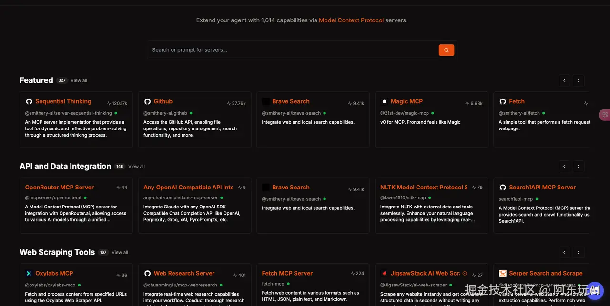Viewport: 610px width, 306px height.
Task: Show next API and Data Integration servers
Action: [x=578, y=166]
